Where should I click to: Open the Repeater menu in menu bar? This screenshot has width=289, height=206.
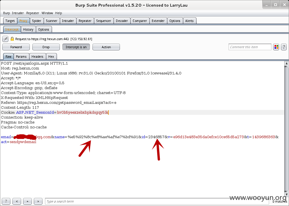(33, 13)
